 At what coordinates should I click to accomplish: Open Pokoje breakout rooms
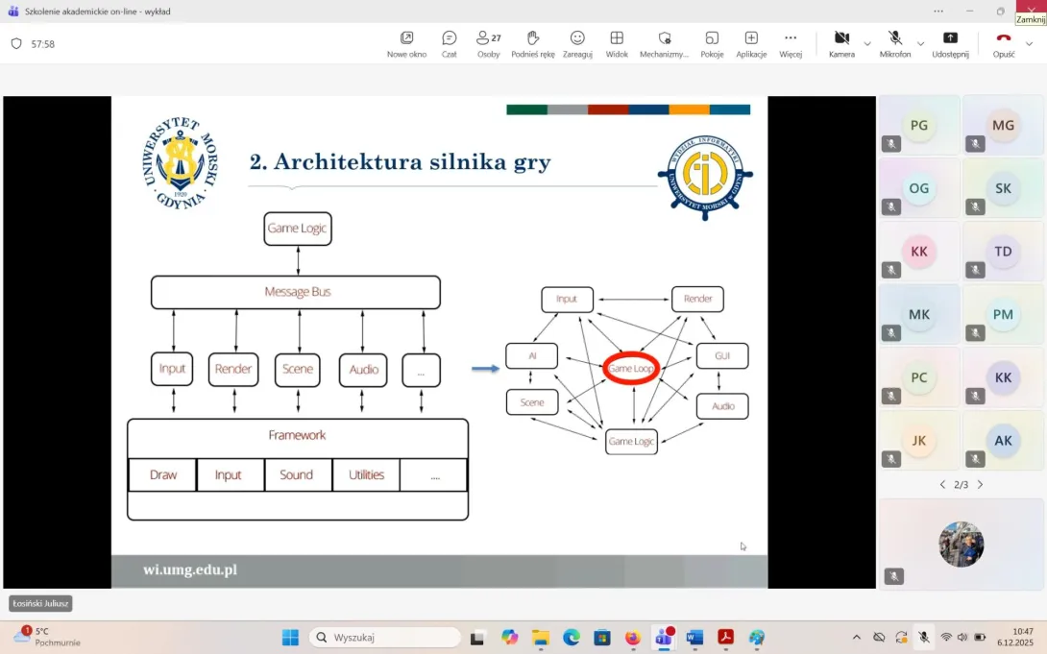(712, 43)
